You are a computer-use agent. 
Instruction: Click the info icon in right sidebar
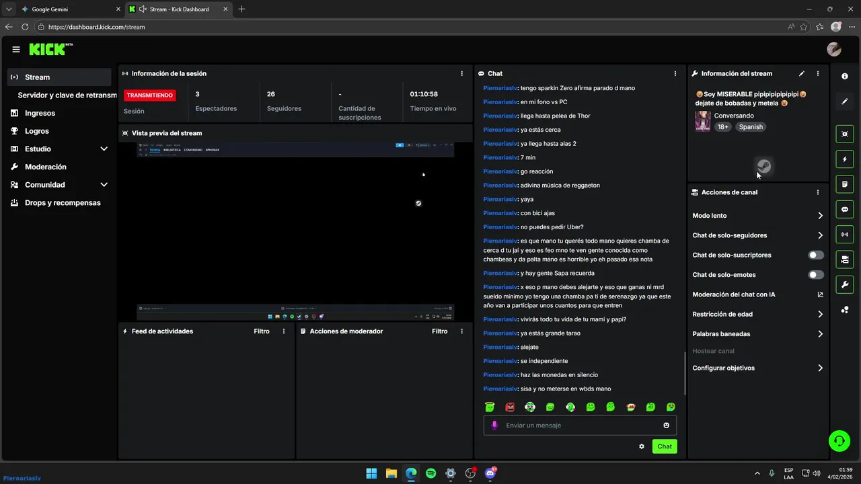click(845, 77)
